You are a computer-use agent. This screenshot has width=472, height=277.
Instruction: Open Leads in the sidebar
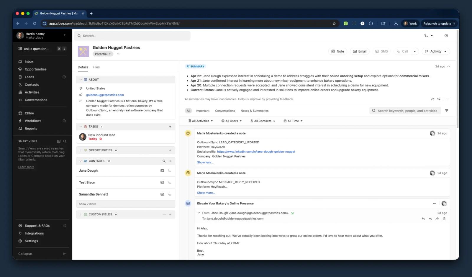click(29, 77)
